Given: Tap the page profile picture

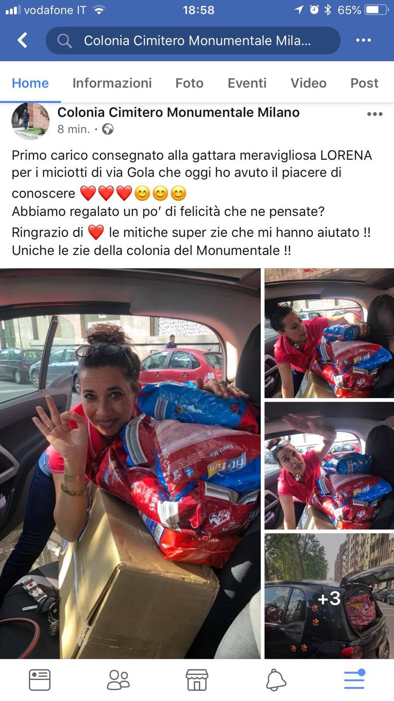Looking at the screenshot, I should pyautogui.click(x=30, y=121).
